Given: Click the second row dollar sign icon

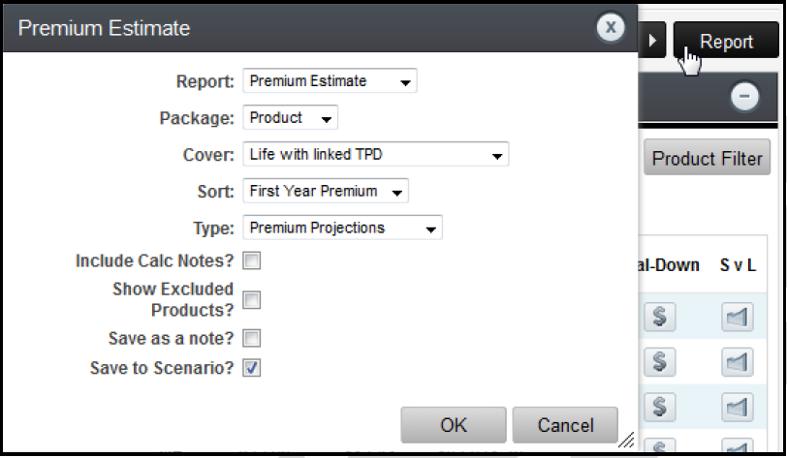Looking at the screenshot, I should coord(659,362).
